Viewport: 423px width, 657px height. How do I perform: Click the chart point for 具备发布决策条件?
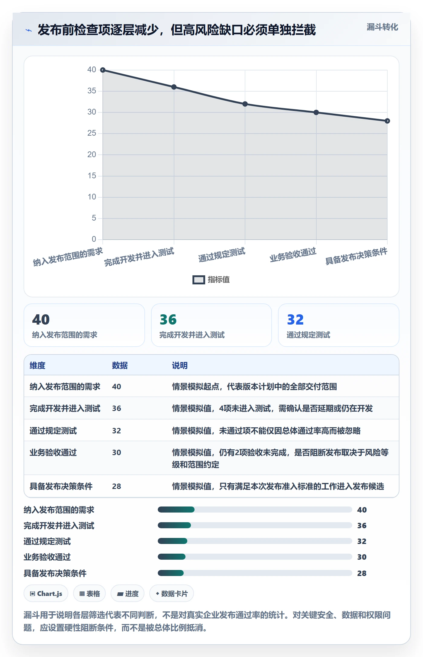(x=387, y=121)
